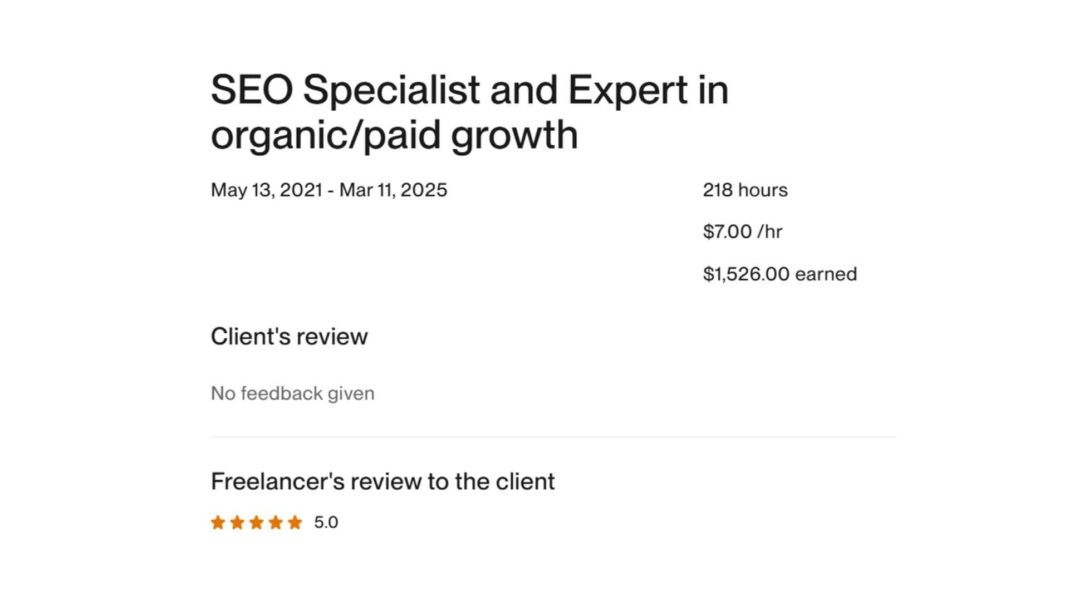
Task: Click the 5.0 rating score
Action: click(x=326, y=523)
